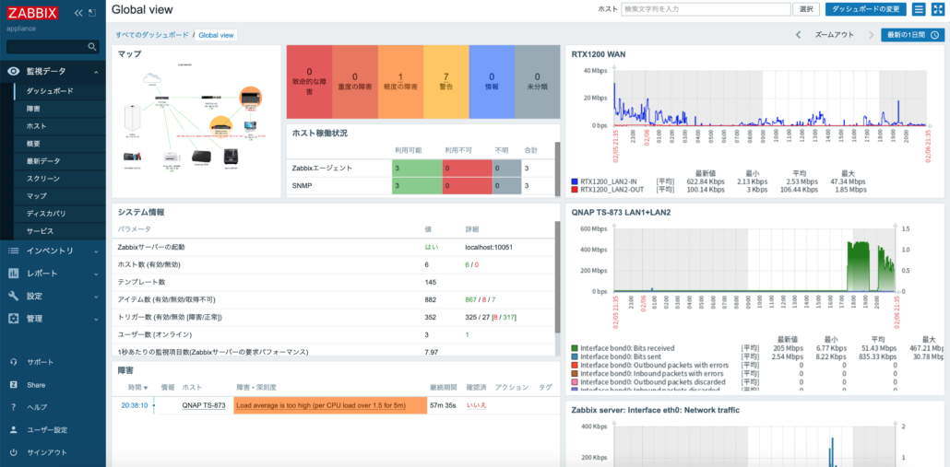Hide sidebar with the window icon
The image size is (950, 467).
click(92, 13)
